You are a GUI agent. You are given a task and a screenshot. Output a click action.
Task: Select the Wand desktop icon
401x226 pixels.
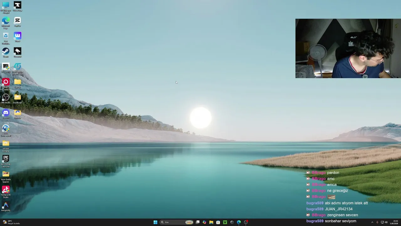point(18,37)
